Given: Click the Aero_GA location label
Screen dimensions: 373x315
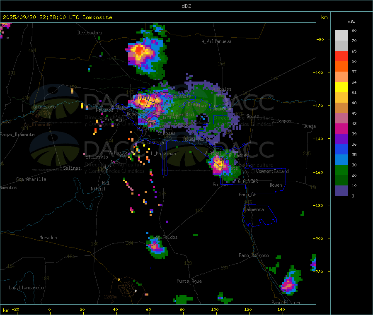Looking at the screenshot, I should click(x=248, y=195).
